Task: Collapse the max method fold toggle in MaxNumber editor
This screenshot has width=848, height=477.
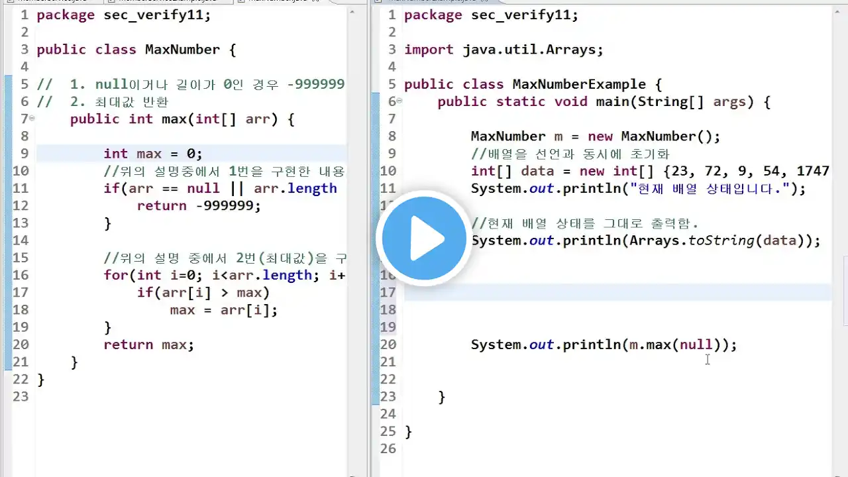Action: [x=32, y=119]
